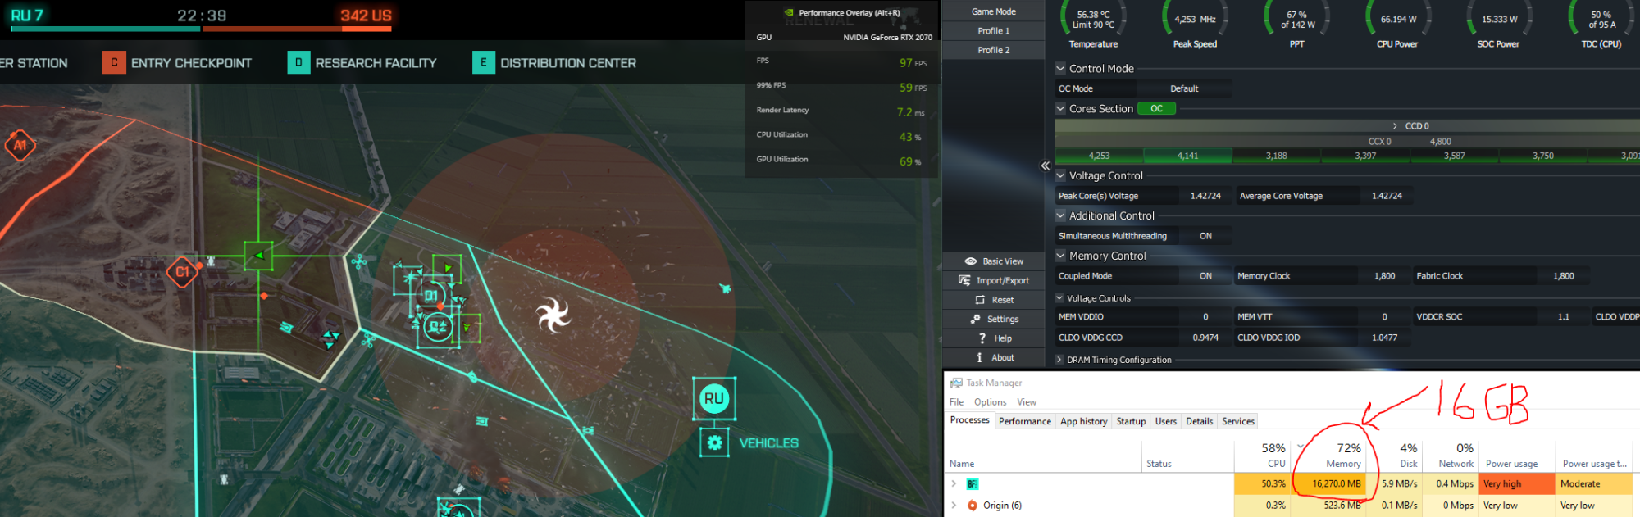Expand the Origin (6) process row
Viewport: 1640px width, 517px height.
(954, 505)
